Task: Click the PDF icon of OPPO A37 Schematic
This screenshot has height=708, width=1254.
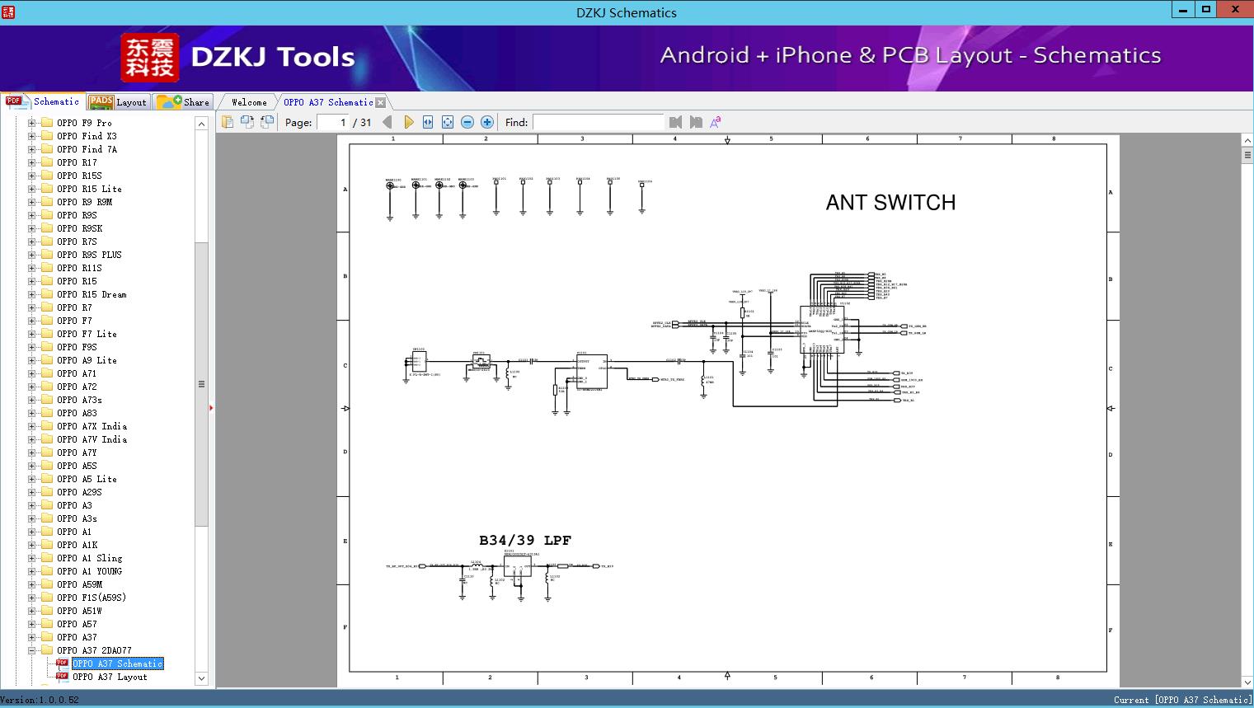Action: pos(62,663)
